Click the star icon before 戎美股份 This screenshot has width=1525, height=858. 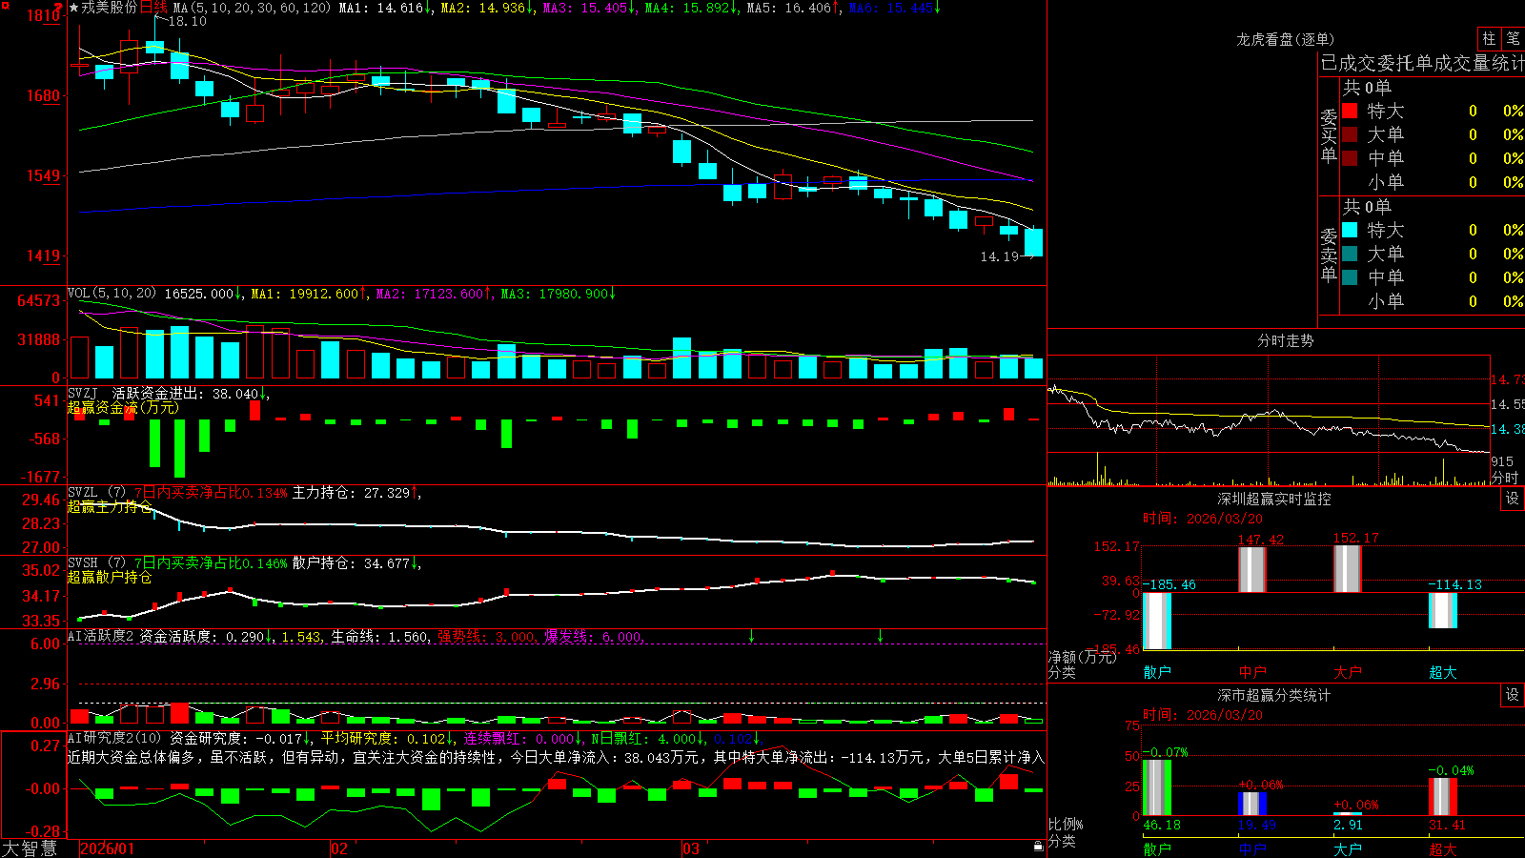point(73,8)
